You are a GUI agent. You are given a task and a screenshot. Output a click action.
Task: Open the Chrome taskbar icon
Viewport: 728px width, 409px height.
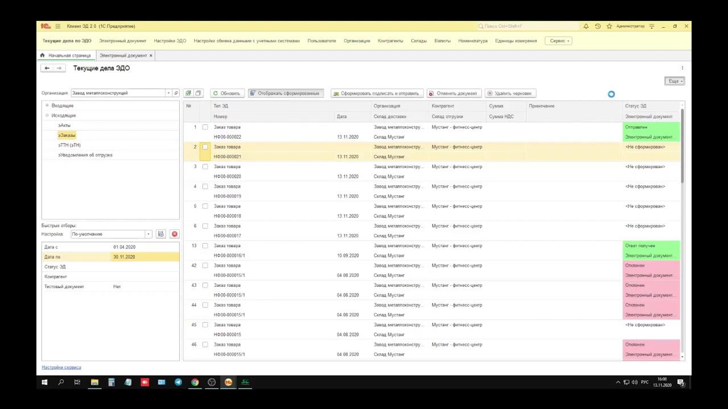click(195, 382)
